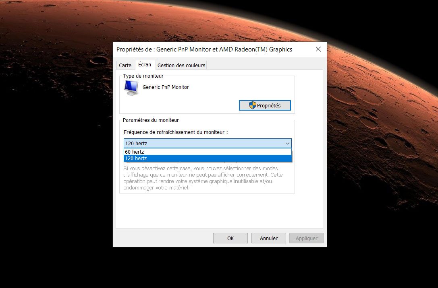Click the Generic PnP Monitor icon
The width and height of the screenshot is (438, 288).
pyautogui.click(x=131, y=87)
